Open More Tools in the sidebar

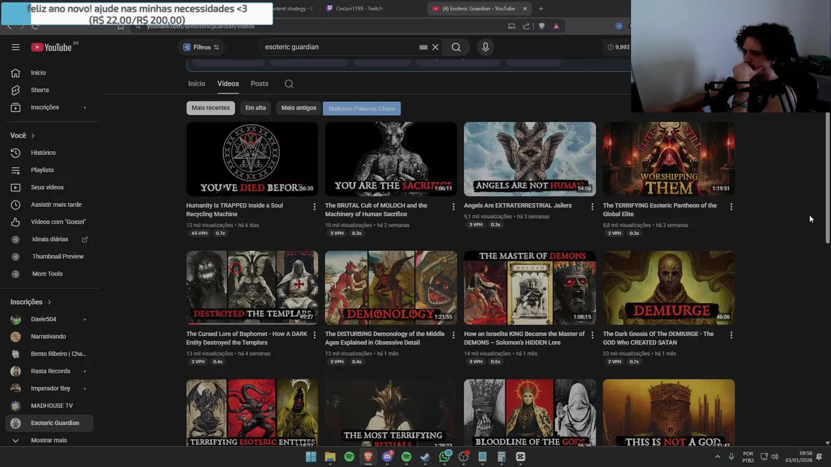click(49, 274)
